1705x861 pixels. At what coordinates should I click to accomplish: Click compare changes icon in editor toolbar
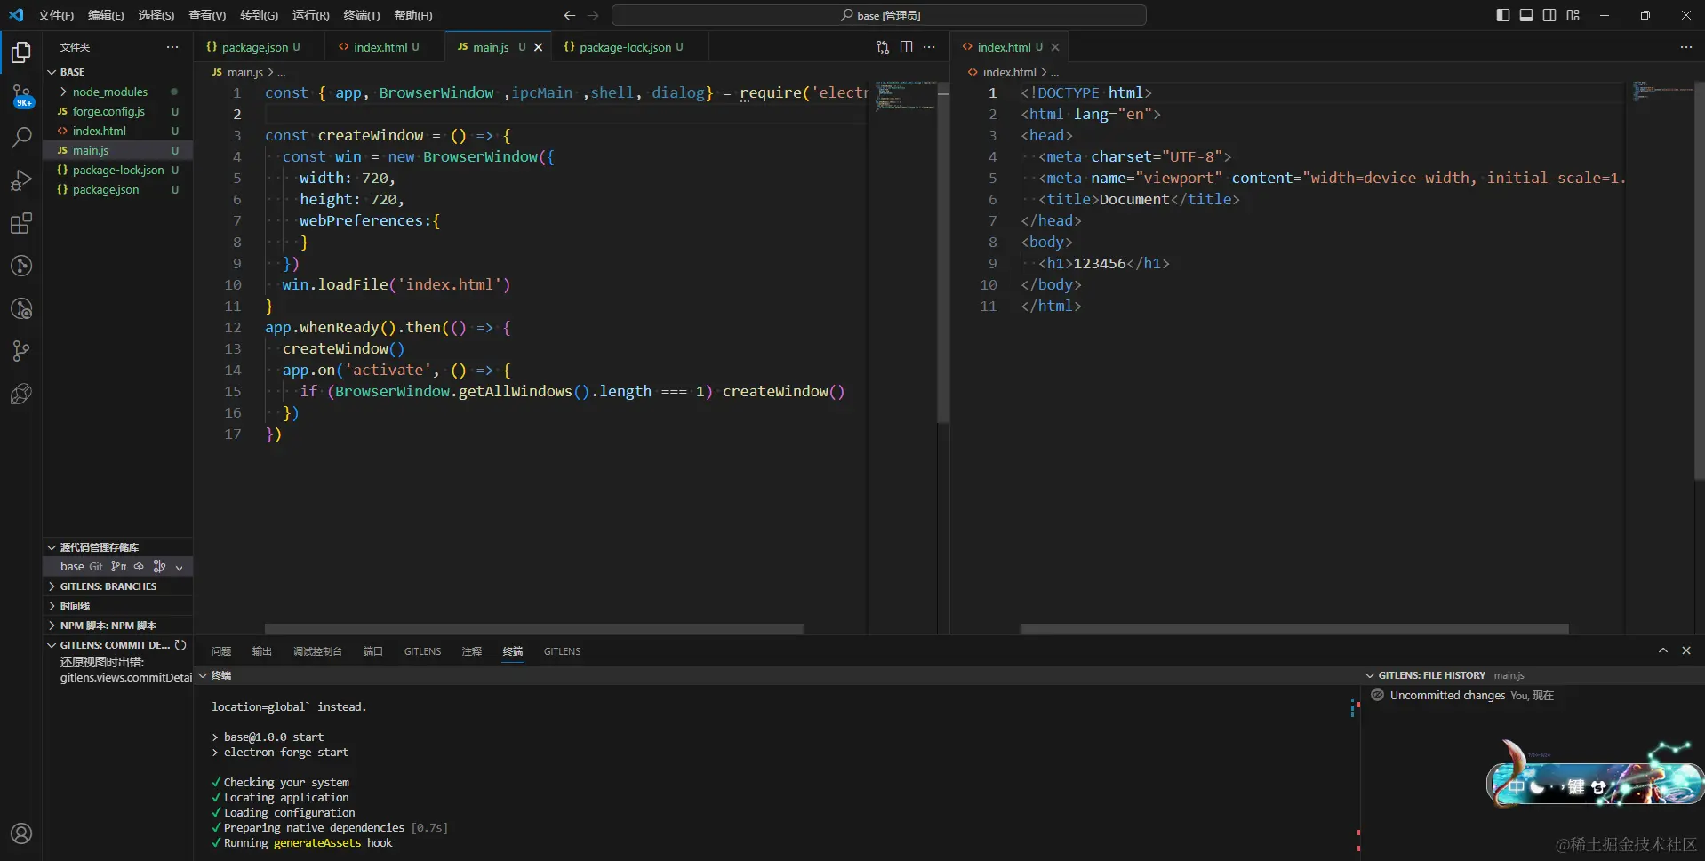coord(883,47)
